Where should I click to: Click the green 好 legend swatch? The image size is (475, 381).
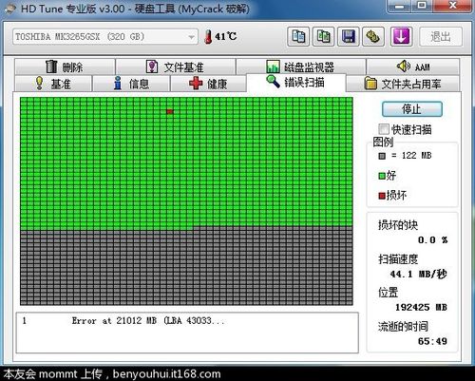click(x=382, y=176)
